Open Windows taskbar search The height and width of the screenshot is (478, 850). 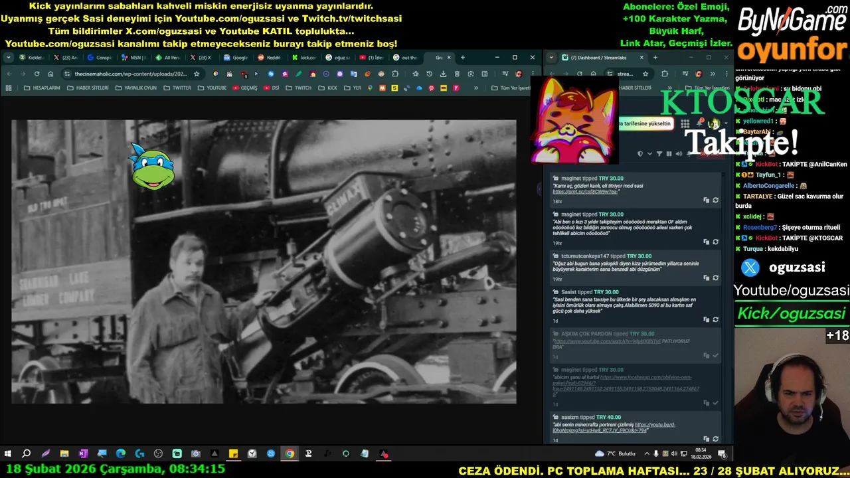pyautogui.click(x=27, y=454)
